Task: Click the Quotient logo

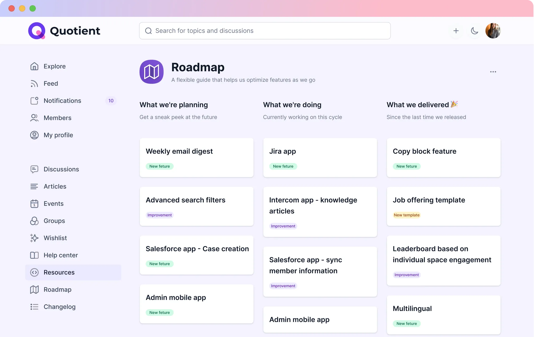Action: 64,30
